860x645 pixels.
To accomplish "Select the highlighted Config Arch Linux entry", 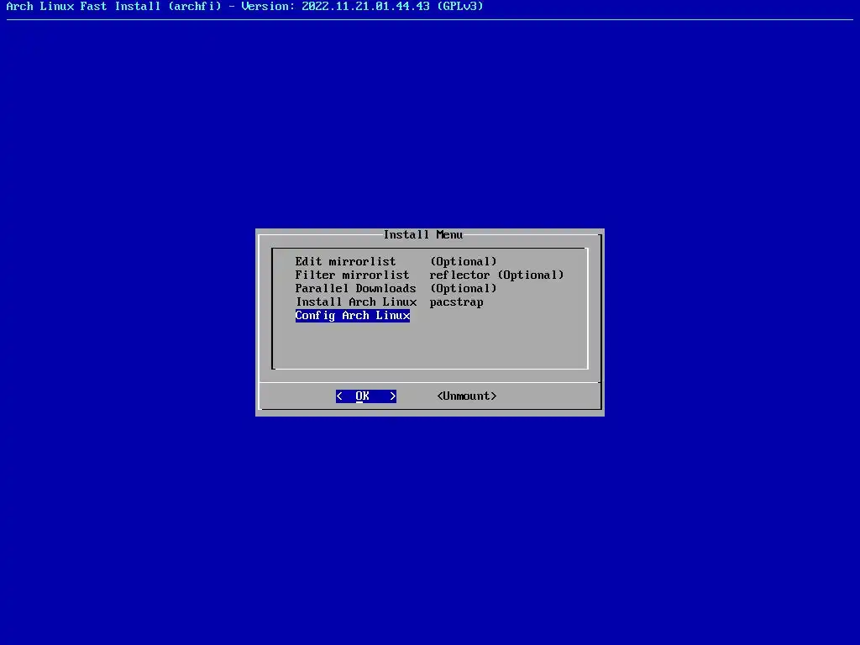I will coord(353,316).
